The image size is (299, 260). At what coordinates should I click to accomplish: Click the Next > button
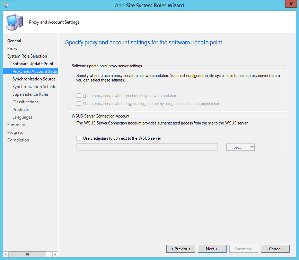(x=212, y=249)
